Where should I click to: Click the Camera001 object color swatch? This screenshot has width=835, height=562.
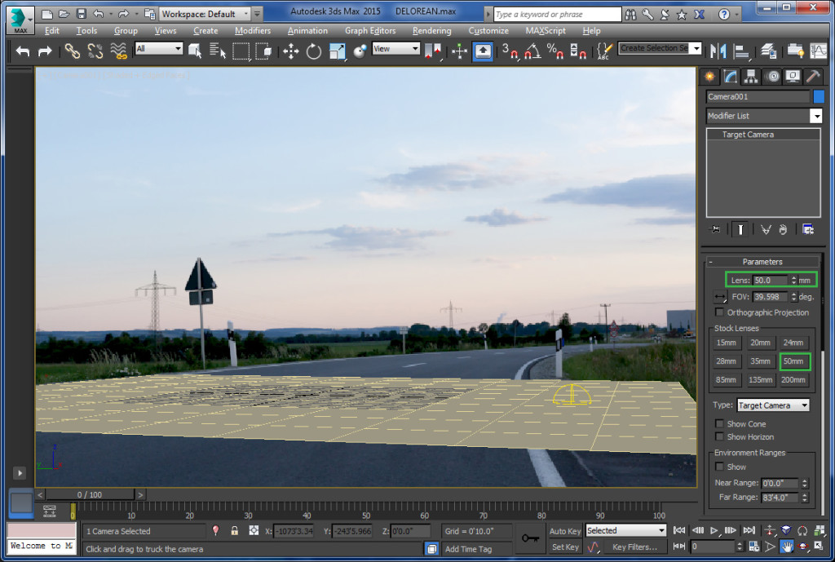click(x=819, y=96)
